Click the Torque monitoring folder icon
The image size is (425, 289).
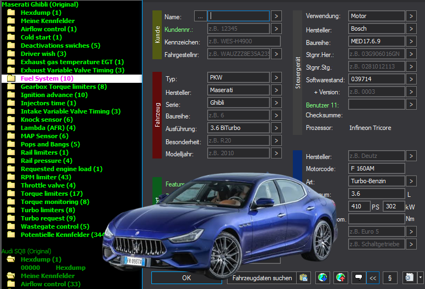coord(11,202)
